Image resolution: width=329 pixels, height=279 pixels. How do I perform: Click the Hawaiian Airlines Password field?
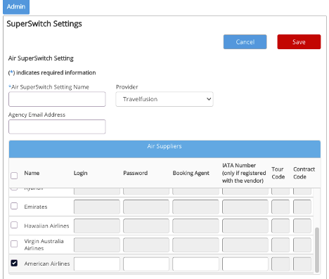pyautogui.click(x=146, y=226)
